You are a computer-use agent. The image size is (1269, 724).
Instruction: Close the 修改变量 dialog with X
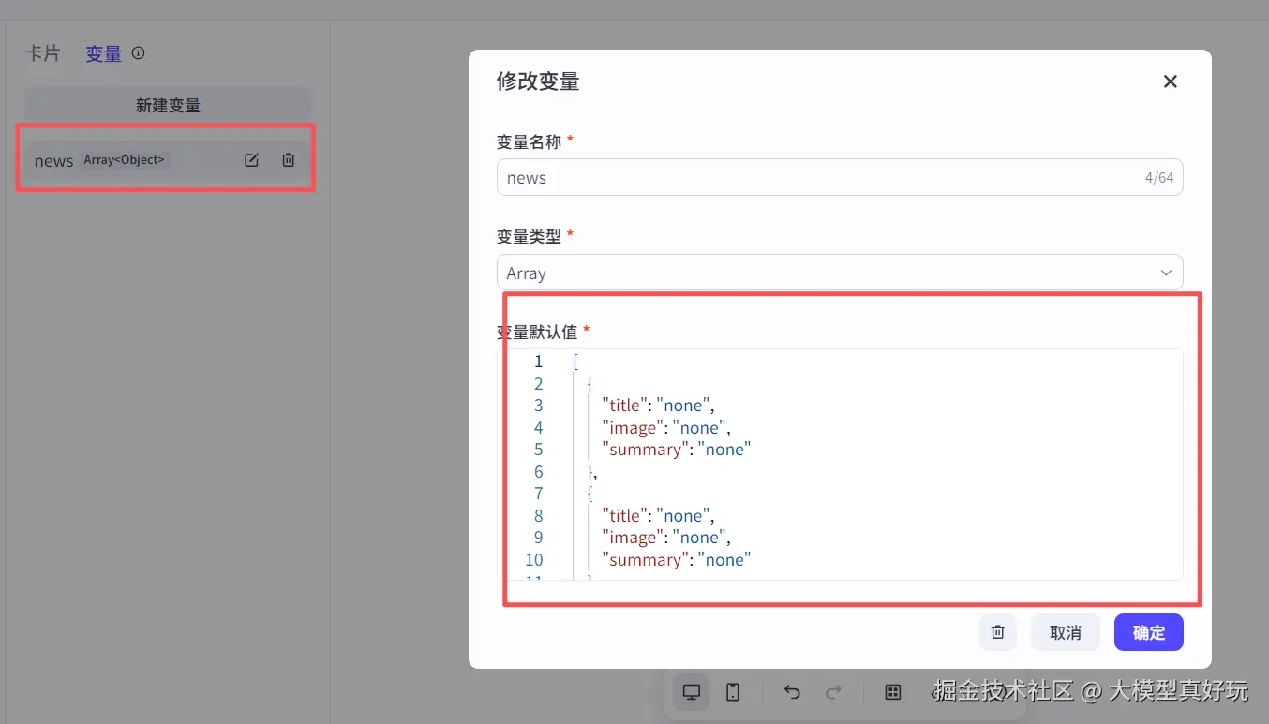click(1170, 81)
